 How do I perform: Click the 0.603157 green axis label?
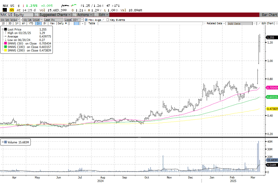pyautogui.click(x=272, y=97)
